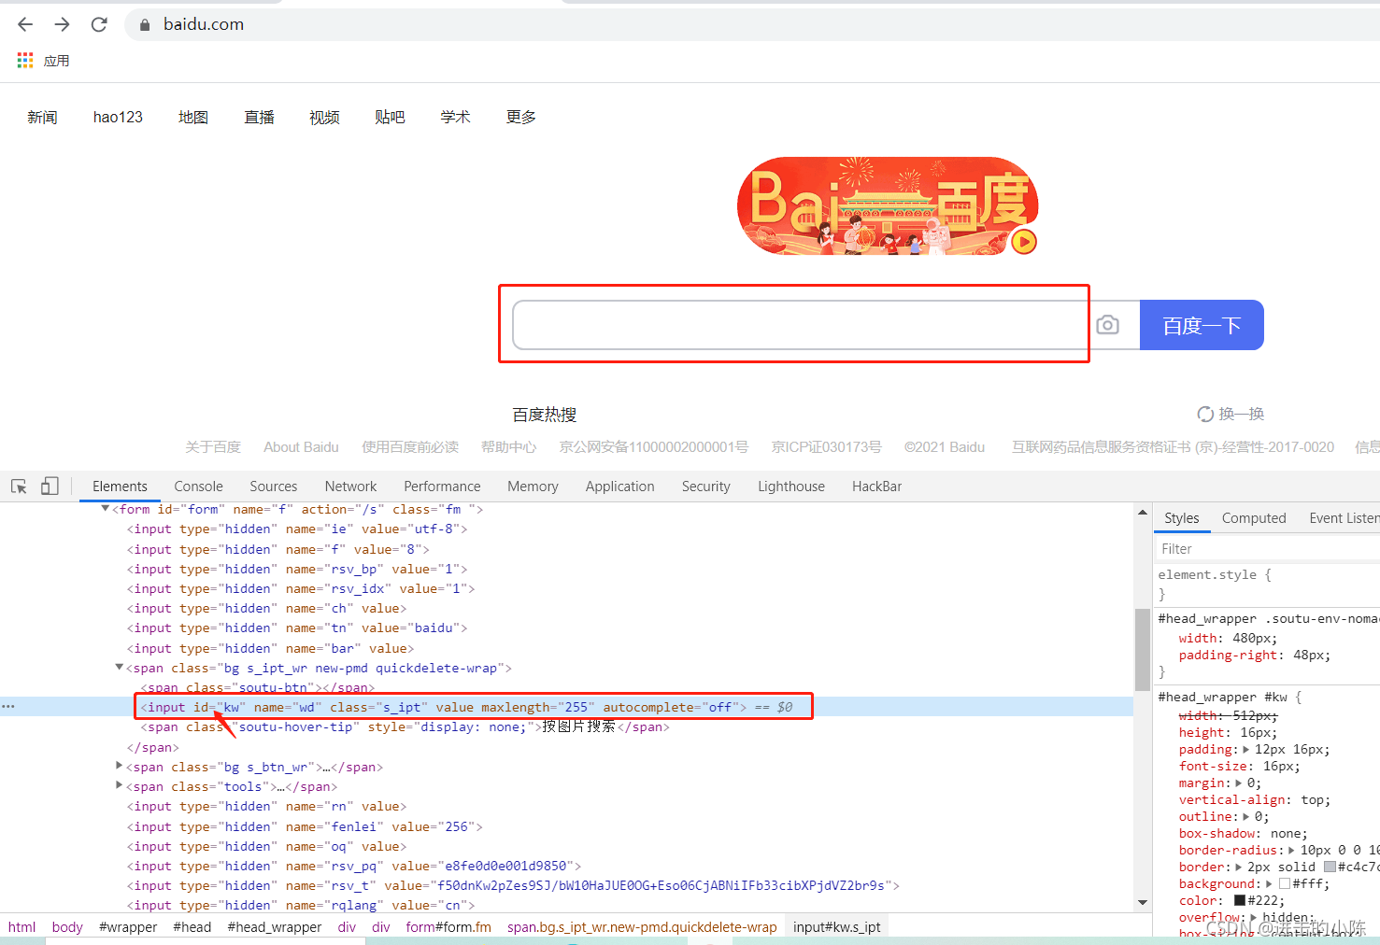Expand the border-radius property triangle
The height and width of the screenshot is (945, 1380).
click(x=1291, y=851)
